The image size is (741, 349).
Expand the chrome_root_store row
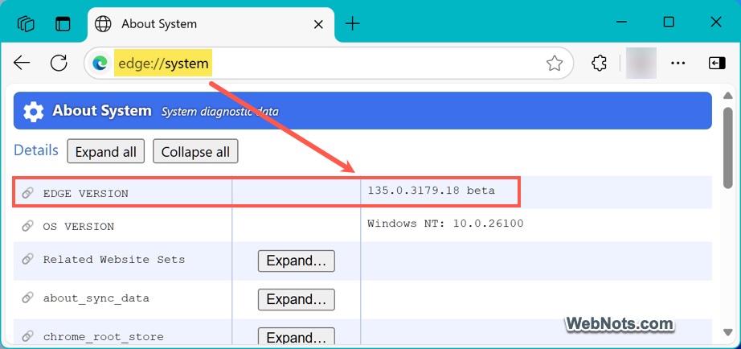pos(297,337)
